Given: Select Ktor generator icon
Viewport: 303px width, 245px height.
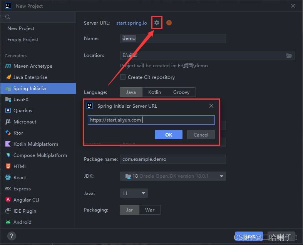Looking at the screenshot, I should tap(8, 133).
